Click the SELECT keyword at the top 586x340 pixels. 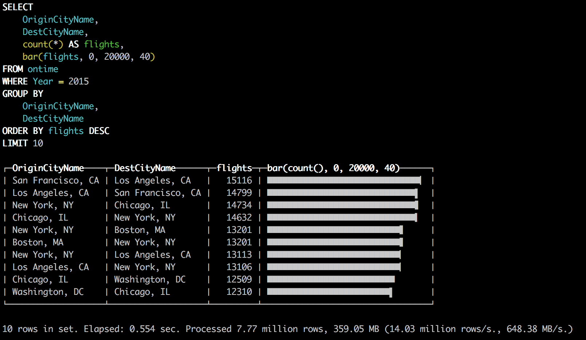point(18,7)
